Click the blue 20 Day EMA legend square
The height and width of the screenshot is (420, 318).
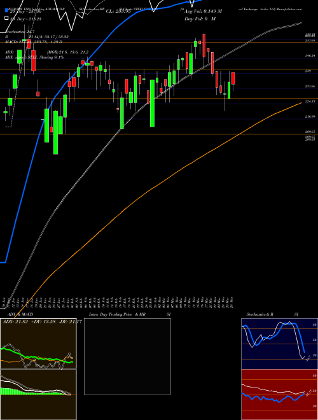[x=7, y=10]
